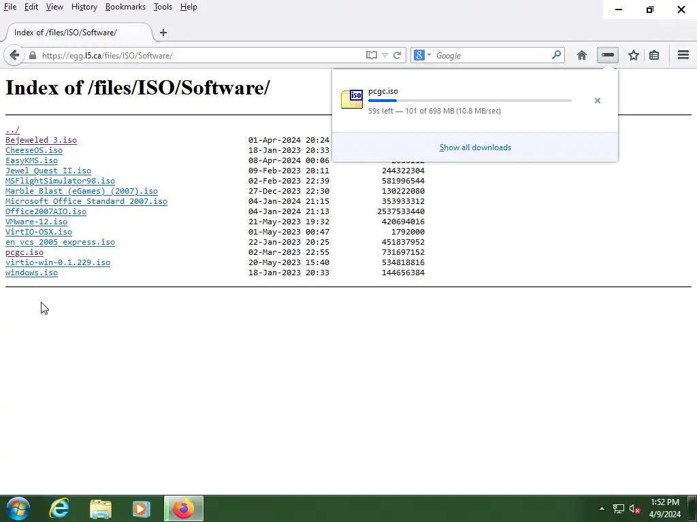Click the MSFlightSimulator98.iso link
This screenshot has height=522, width=697.
tap(60, 181)
